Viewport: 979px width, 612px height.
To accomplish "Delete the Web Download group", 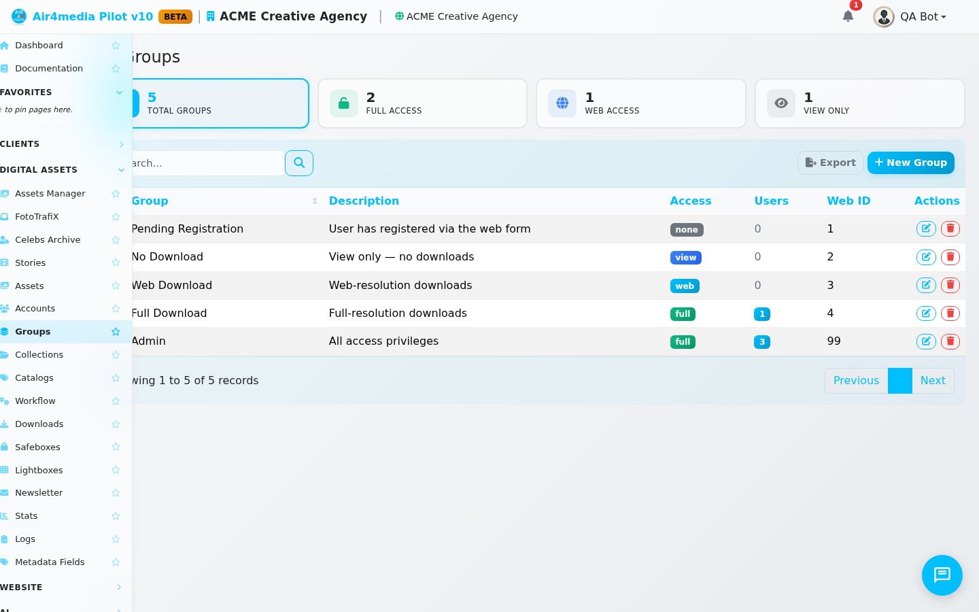I will tap(950, 286).
